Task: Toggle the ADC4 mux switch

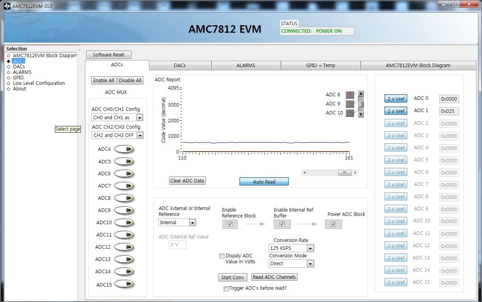Action: pos(124,149)
